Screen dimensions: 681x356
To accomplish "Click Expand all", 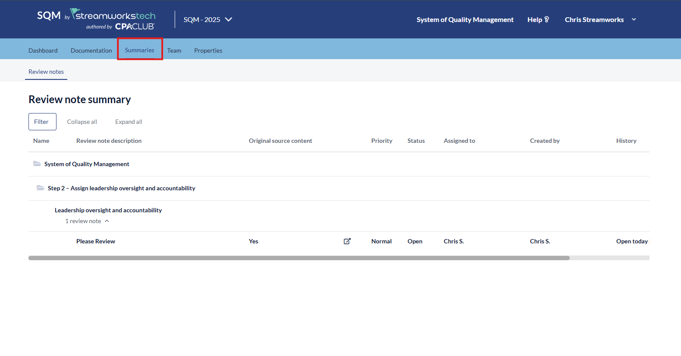I will [x=129, y=122].
